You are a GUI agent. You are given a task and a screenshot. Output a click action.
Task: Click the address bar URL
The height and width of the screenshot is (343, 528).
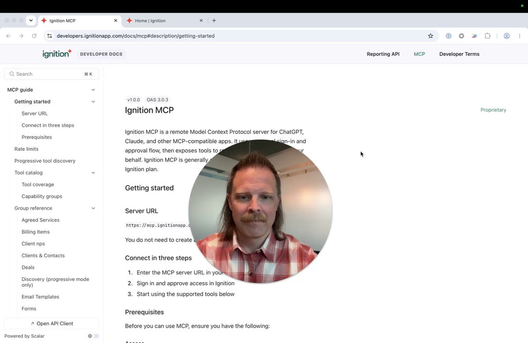(135, 36)
